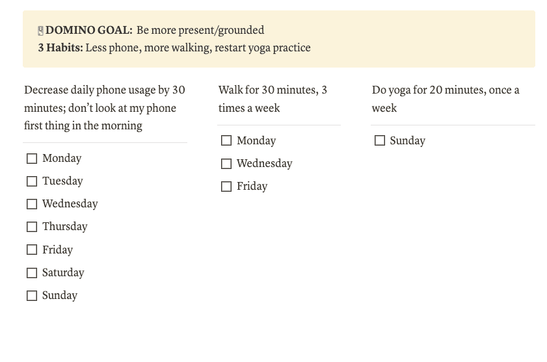
Task: Click the domino emoji icon in callout
Action: click(40, 31)
